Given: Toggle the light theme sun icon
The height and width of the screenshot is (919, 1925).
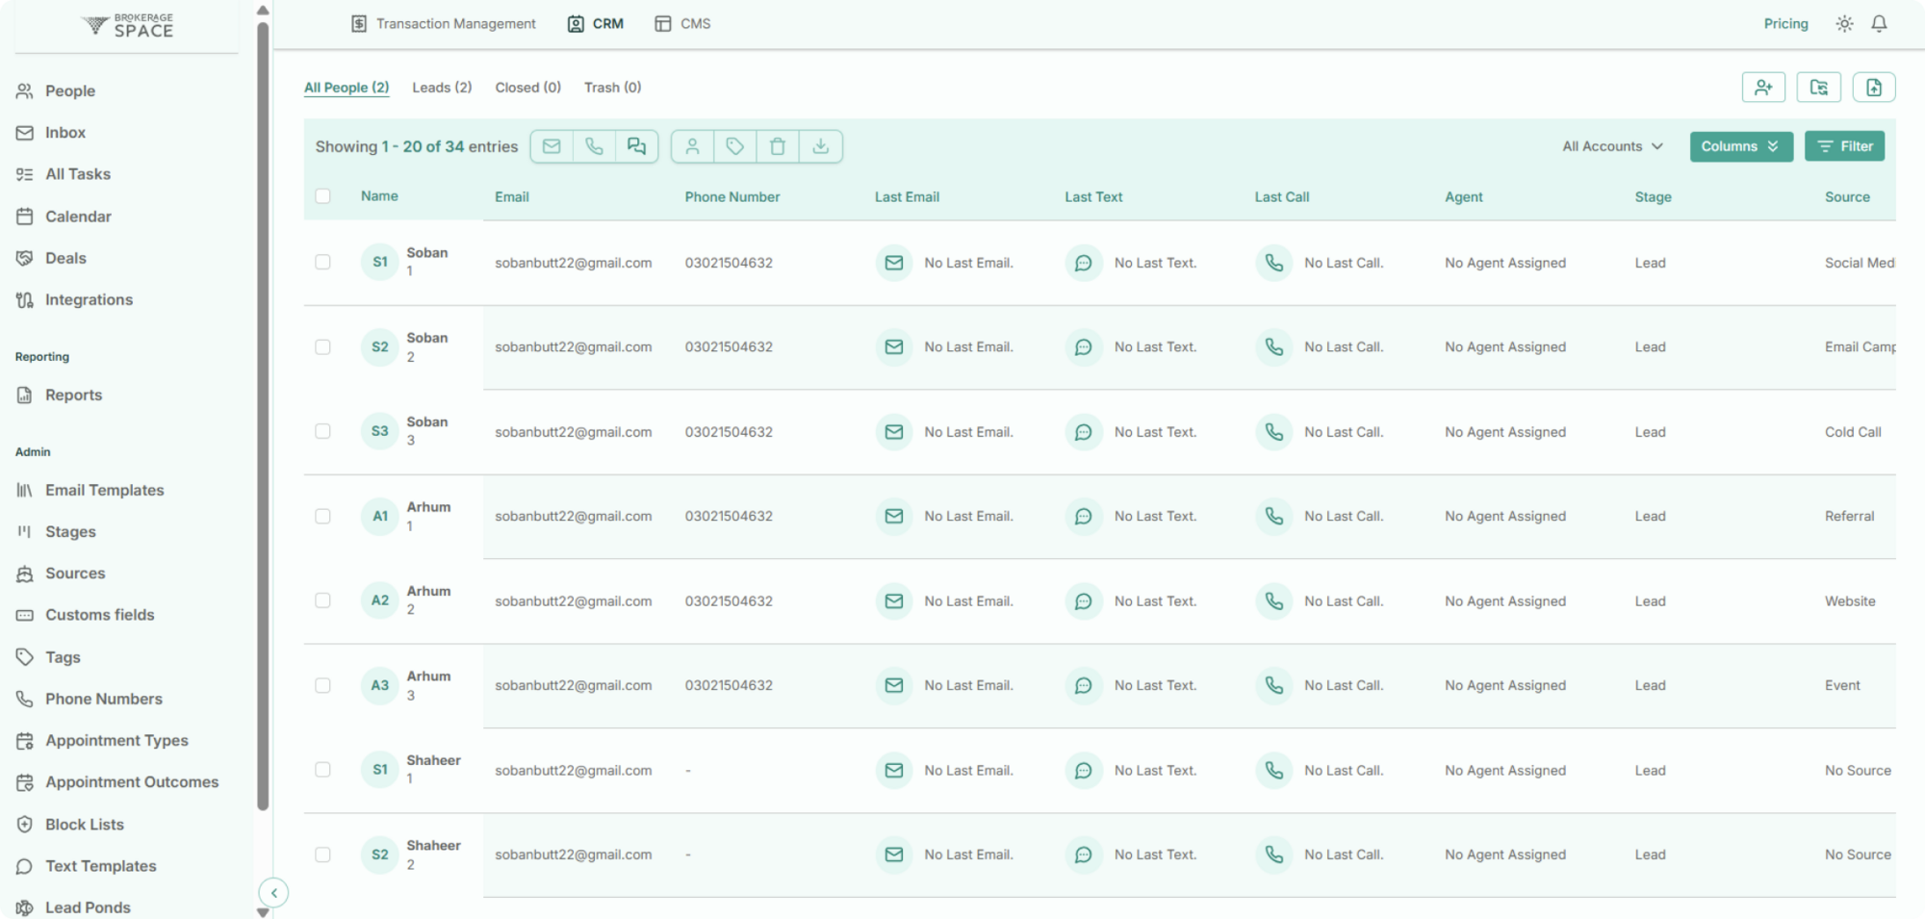Looking at the screenshot, I should pos(1844,24).
